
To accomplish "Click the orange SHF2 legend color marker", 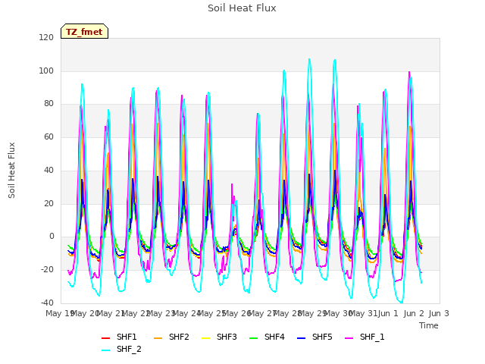I will (158, 338).
